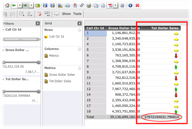Click the Tot Dollar Sales column header
192x129 pixels.
[161, 28]
